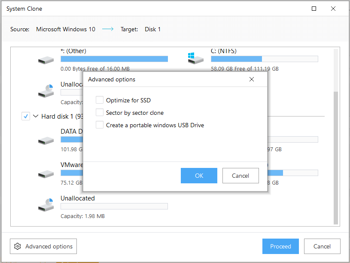Click the lower Unallocated partition name
The height and width of the screenshot is (263, 350).
[x=78, y=198]
